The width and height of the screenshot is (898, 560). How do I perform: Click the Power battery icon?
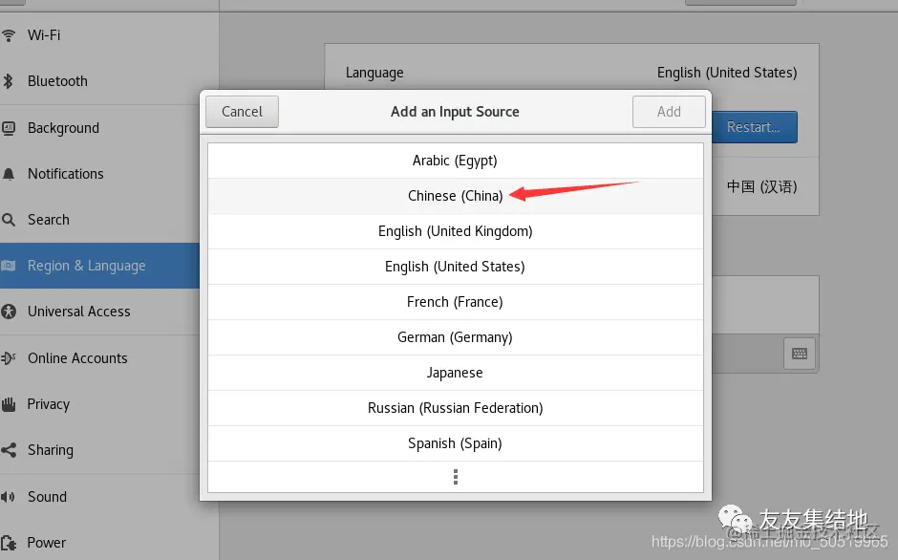[x=8, y=542]
